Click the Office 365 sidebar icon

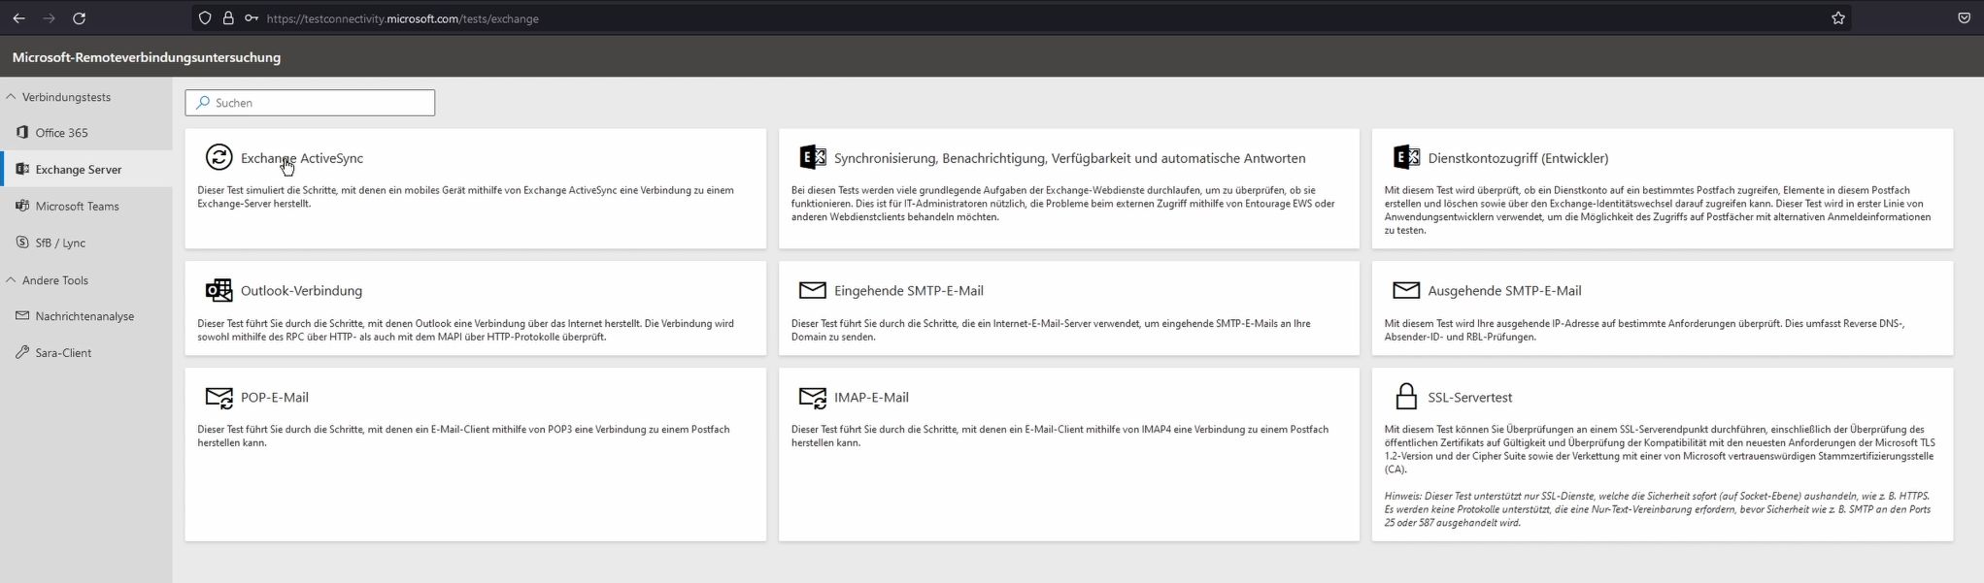[22, 132]
